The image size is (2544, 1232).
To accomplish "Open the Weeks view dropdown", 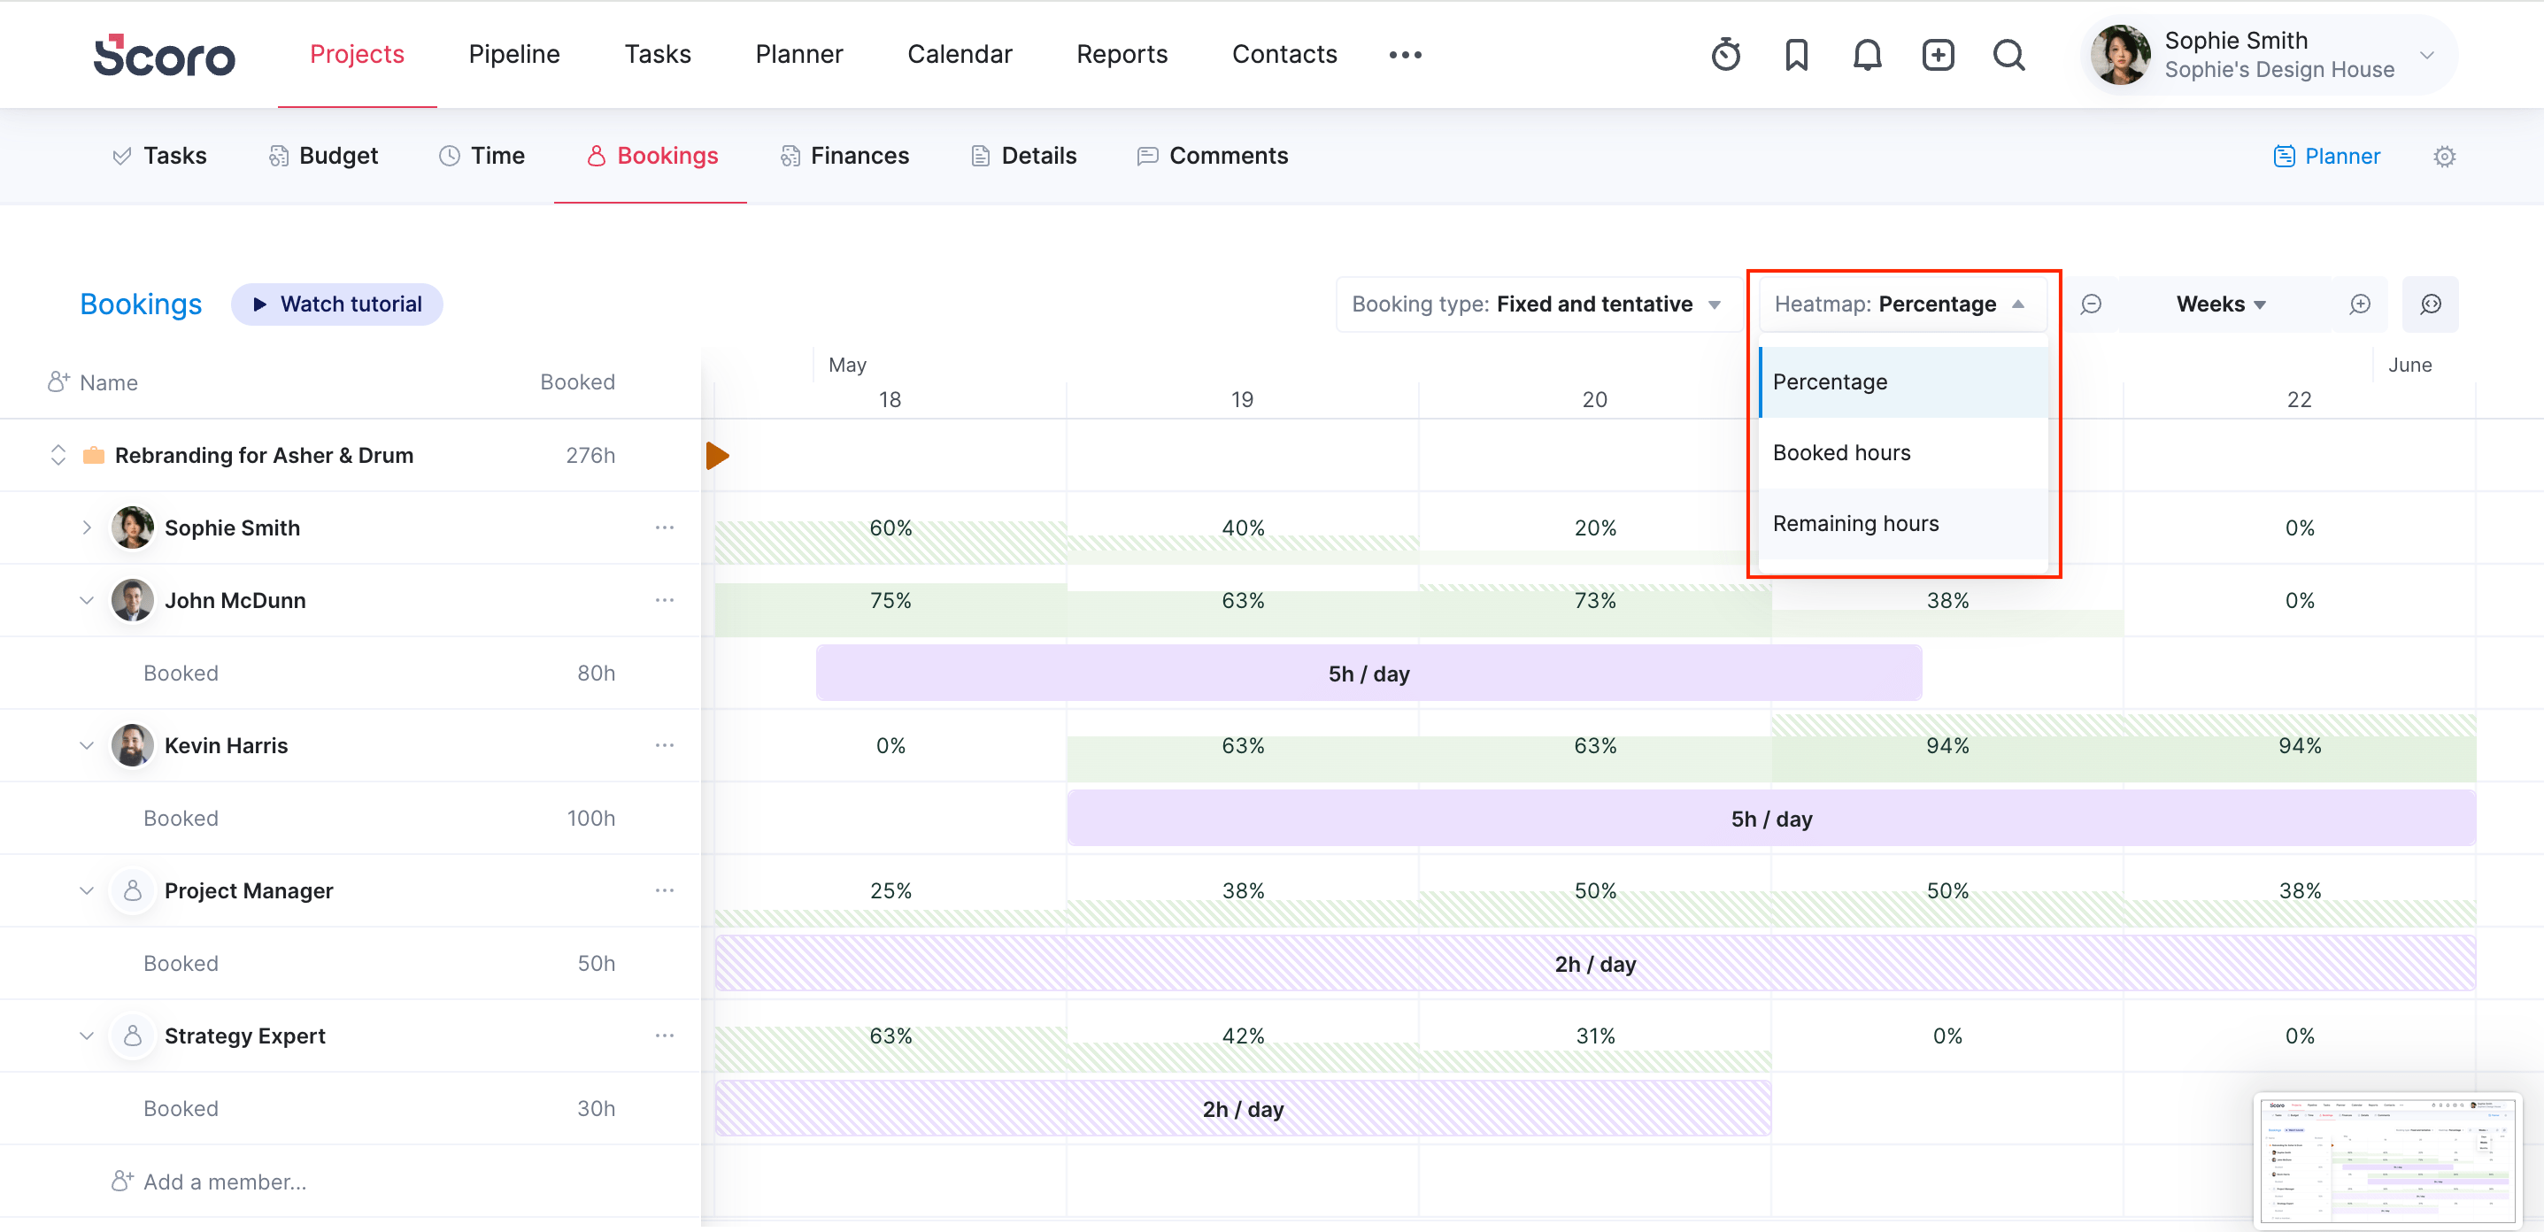I will click(2220, 304).
